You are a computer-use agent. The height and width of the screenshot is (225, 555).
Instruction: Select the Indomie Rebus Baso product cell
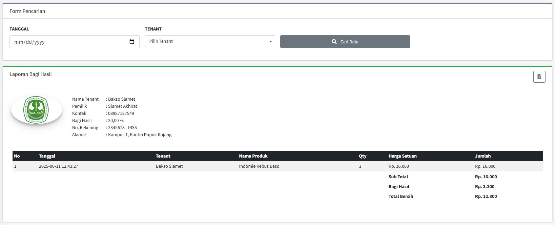pyautogui.click(x=259, y=166)
